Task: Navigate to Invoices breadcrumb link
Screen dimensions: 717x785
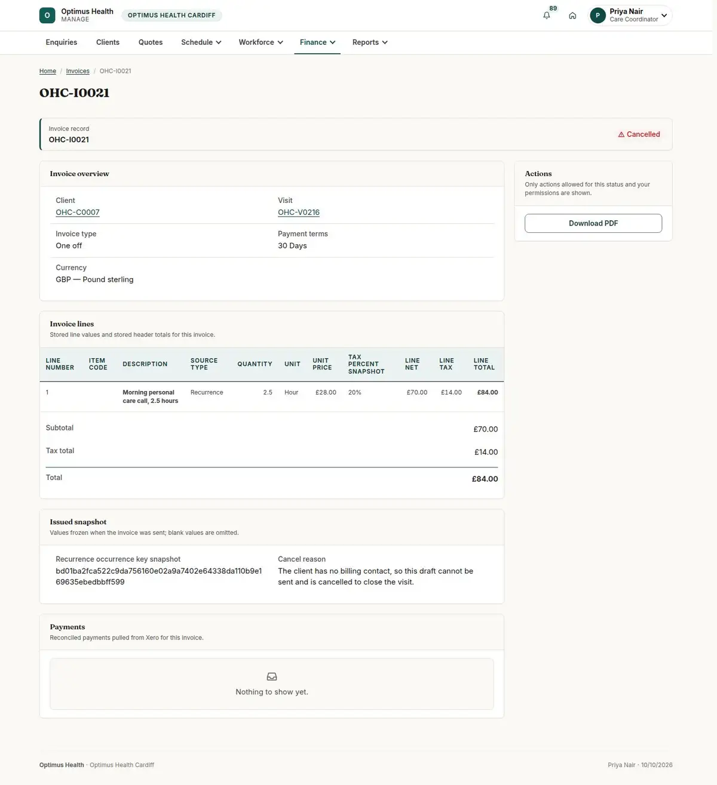Action: (78, 71)
